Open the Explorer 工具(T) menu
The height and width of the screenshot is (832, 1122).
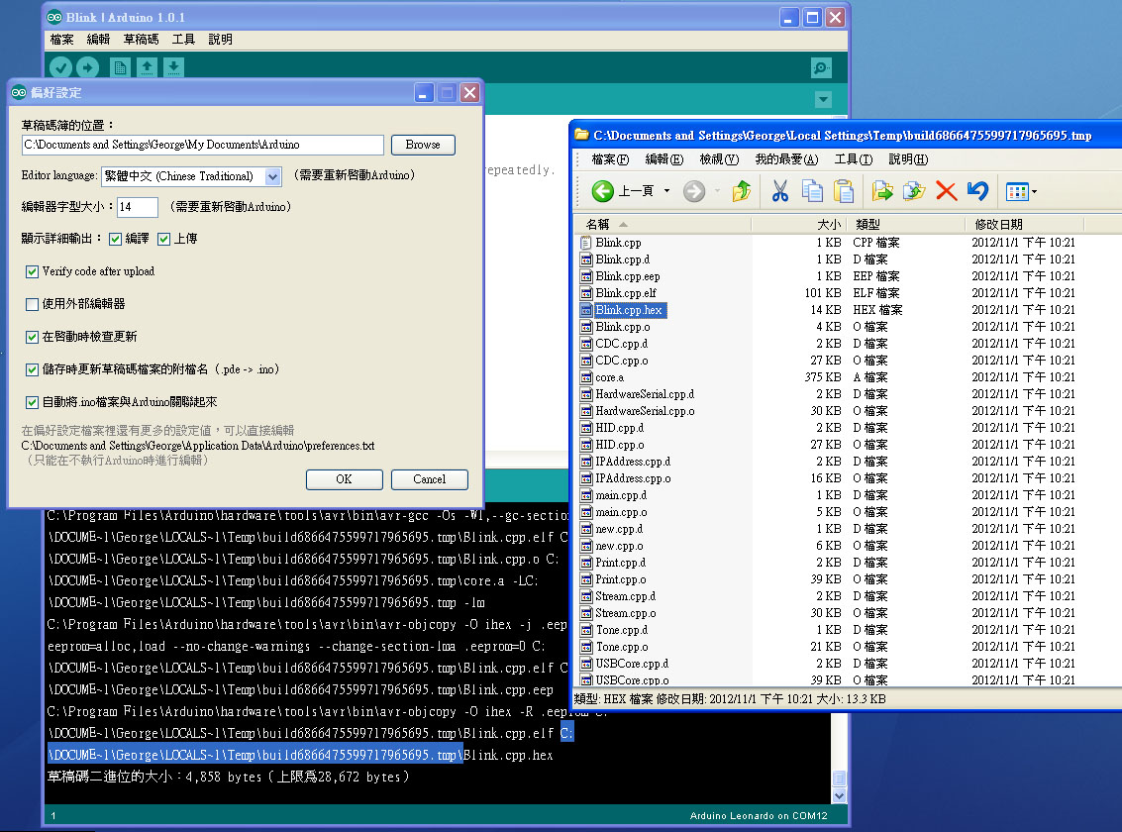(854, 159)
